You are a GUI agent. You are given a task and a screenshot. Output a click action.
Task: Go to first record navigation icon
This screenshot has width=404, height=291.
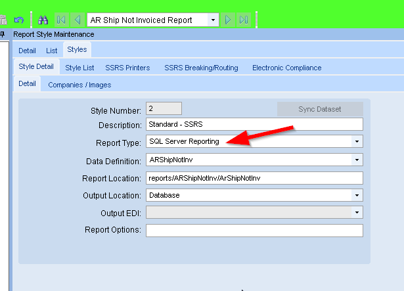point(61,20)
